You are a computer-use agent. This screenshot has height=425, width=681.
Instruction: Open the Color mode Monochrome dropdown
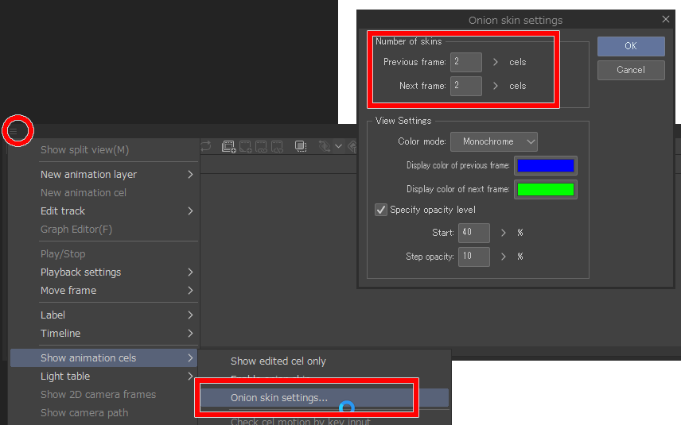pyautogui.click(x=494, y=142)
